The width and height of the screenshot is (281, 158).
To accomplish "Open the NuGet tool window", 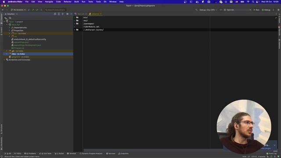I will pos(59,154).
